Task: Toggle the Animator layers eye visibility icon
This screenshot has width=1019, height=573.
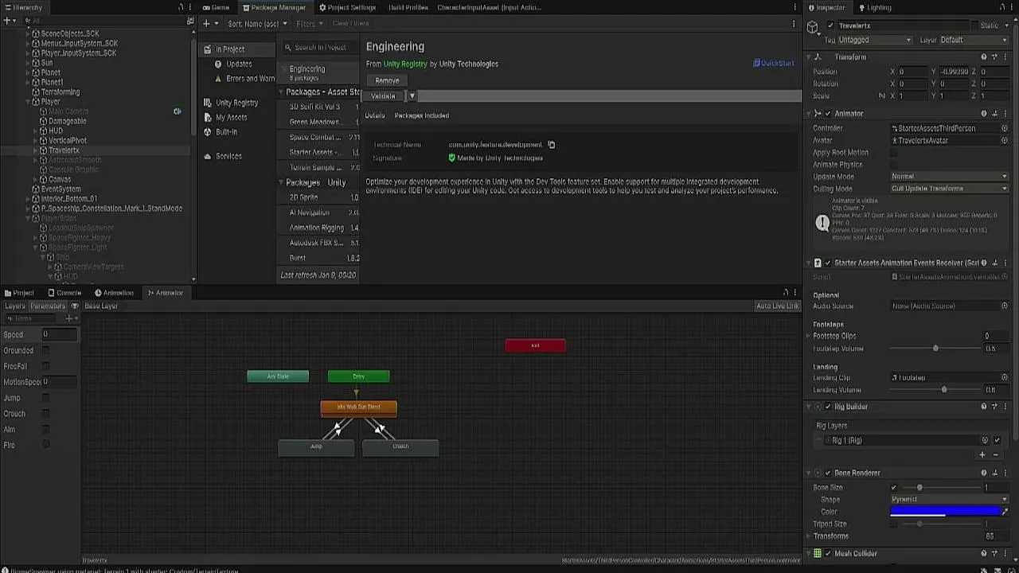Action: [x=75, y=306]
